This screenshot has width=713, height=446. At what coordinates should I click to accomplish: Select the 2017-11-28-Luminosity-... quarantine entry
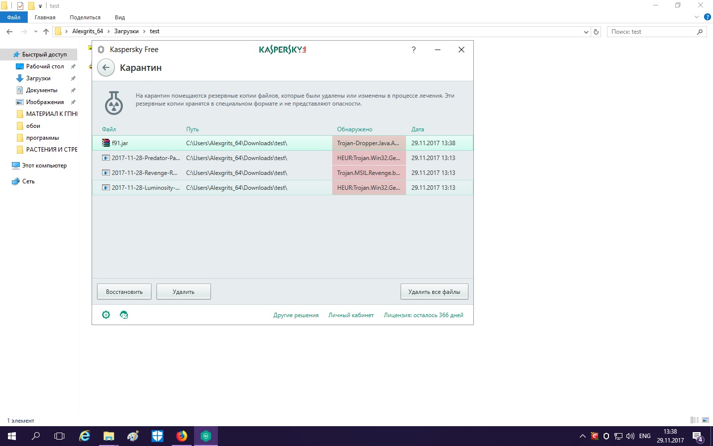coord(283,188)
